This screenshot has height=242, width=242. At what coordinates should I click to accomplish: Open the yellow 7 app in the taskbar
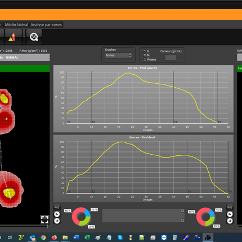click(x=21, y=237)
